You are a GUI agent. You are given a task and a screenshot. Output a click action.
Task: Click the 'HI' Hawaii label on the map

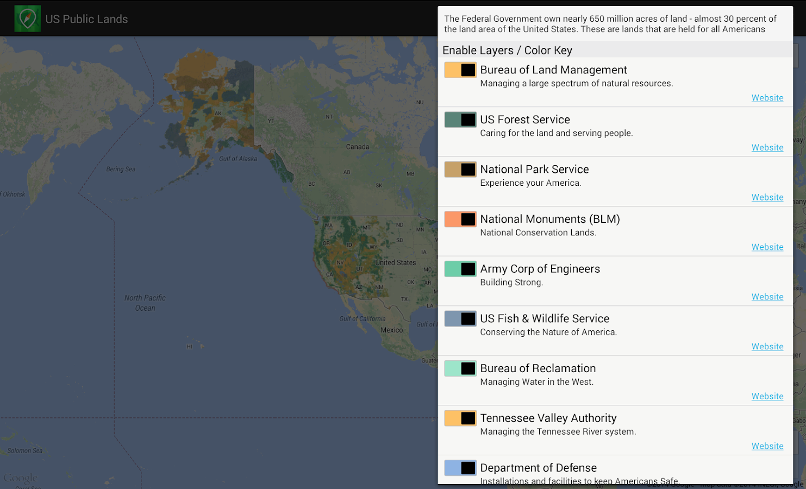[x=190, y=347]
